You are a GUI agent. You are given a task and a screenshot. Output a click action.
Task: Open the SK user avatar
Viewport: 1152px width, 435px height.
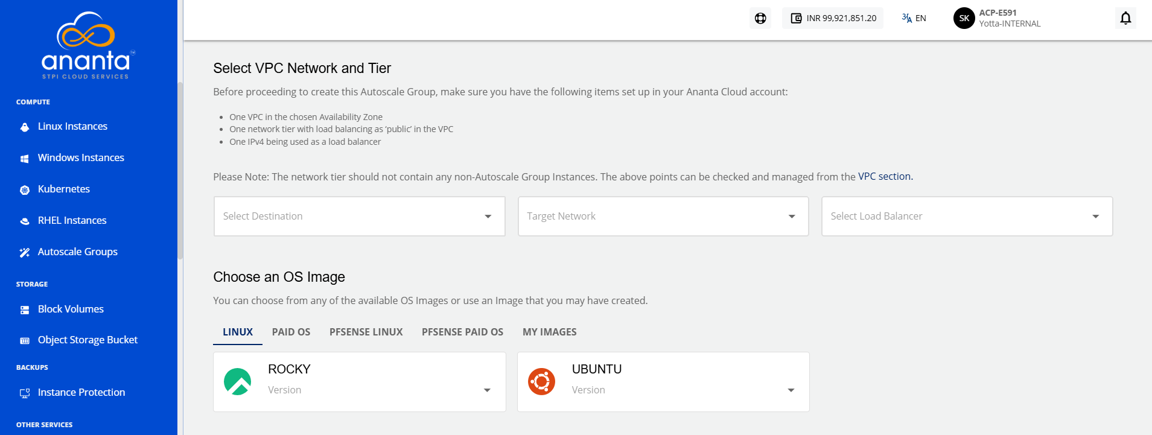point(964,18)
